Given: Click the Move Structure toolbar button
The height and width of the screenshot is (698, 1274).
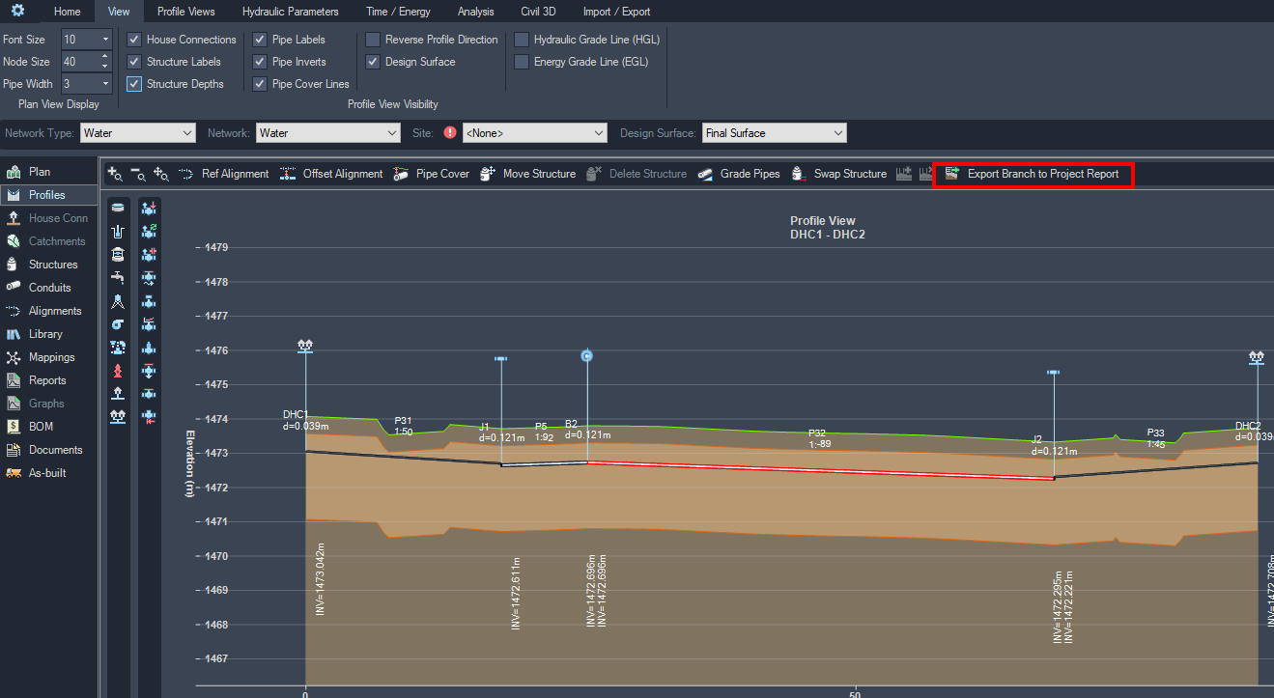Looking at the screenshot, I should coord(527,174).
